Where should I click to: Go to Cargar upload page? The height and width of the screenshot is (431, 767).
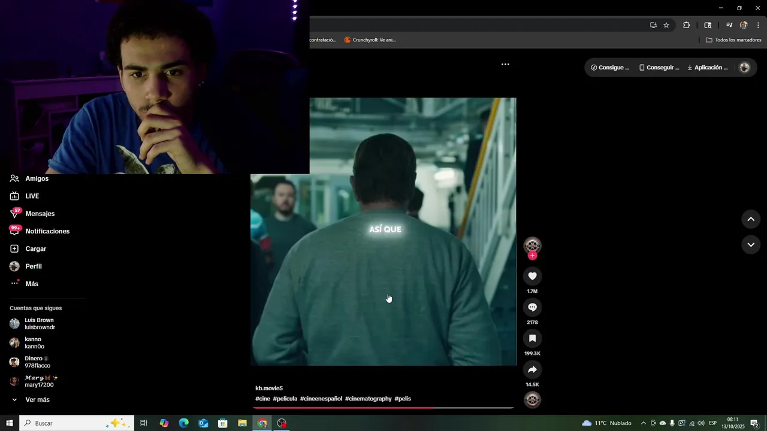click(x=28, y=249)
